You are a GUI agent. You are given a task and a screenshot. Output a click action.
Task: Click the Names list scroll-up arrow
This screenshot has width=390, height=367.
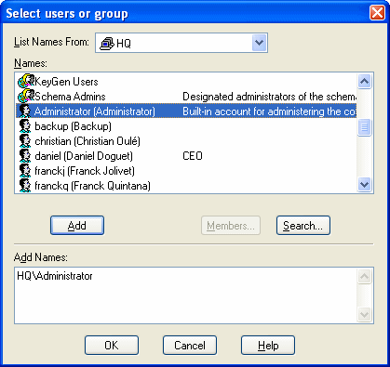click(x=364, y=82)
